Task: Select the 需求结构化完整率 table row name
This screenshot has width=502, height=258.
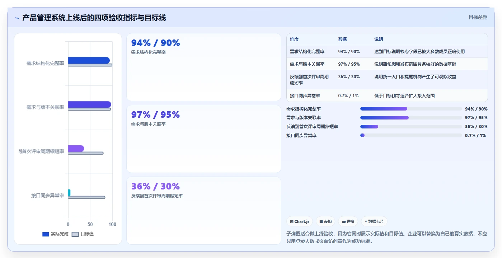Action: [307, 52]
